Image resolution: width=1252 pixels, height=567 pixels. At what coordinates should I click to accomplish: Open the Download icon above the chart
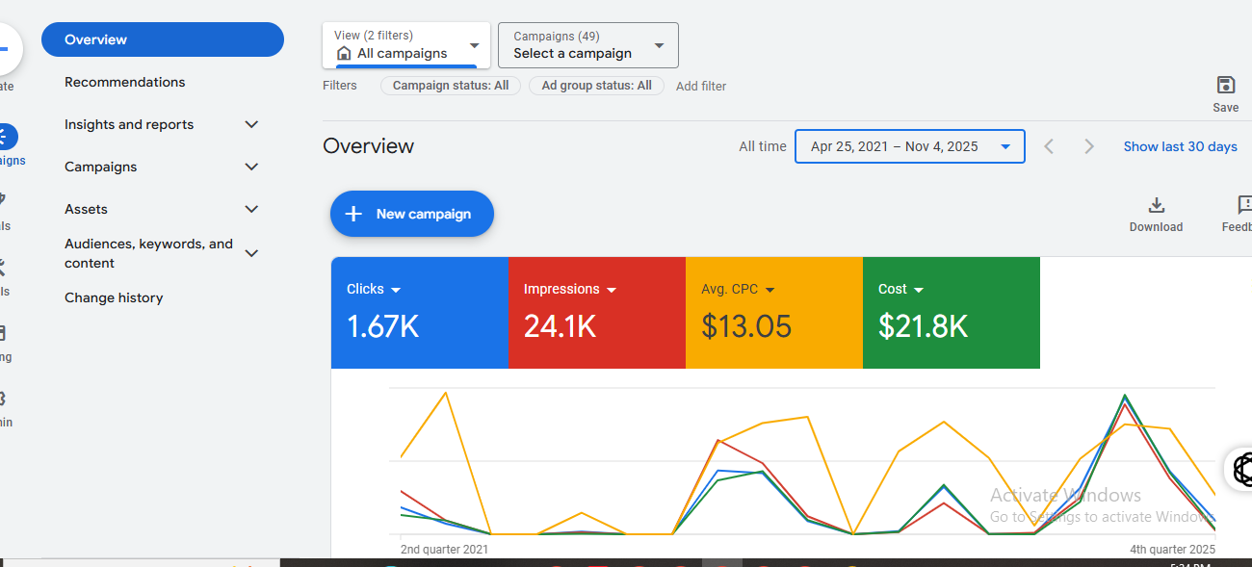[x=1156, y=206]
